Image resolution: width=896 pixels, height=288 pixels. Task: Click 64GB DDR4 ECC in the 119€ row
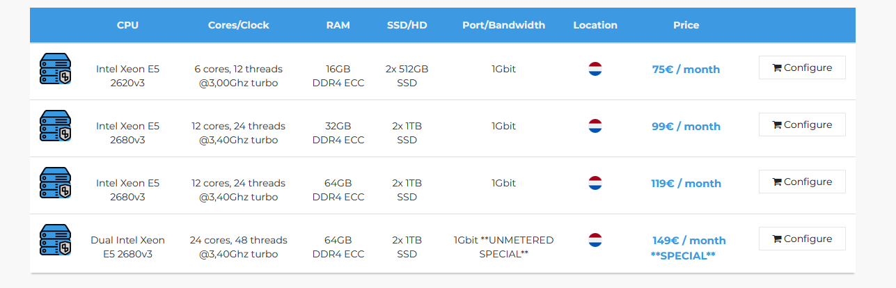tap(338, 190)
